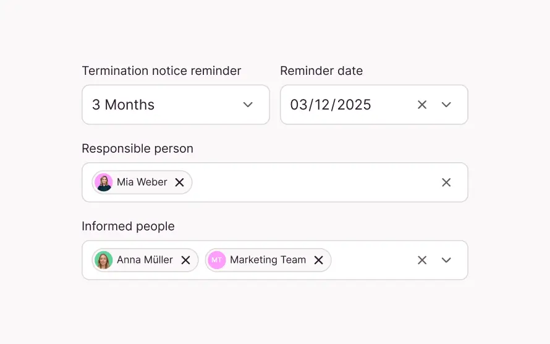550x344 pixels.
Task: Click the Mia Weber name chip
Action: click(x=142, y=183)
